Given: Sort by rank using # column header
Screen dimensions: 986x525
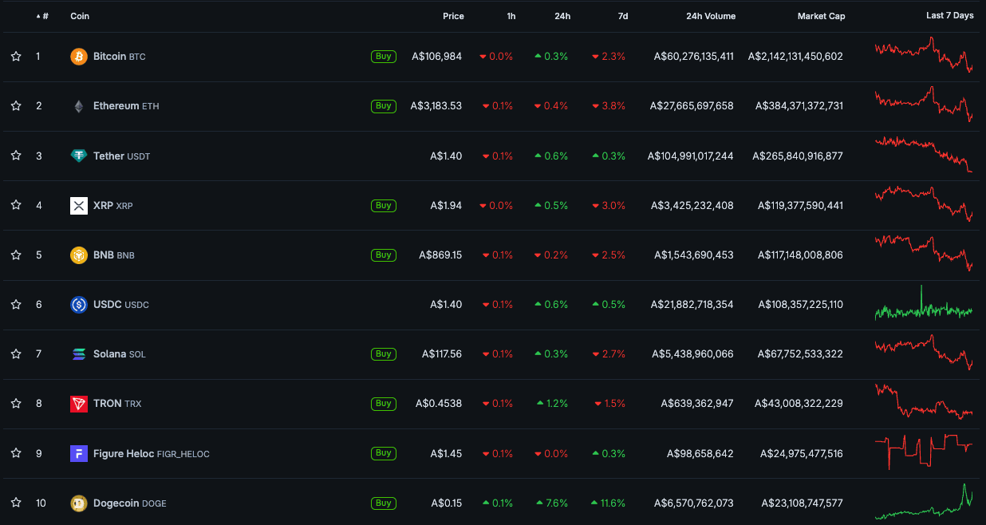Looking at the screenshot, I should pyautogui.click(x=45, y=16).
